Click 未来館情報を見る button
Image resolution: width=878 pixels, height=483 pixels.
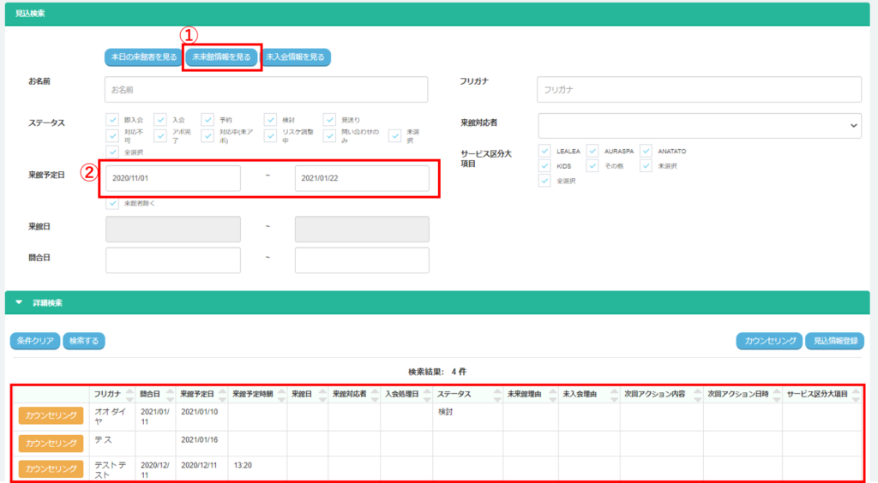(221, 57)
